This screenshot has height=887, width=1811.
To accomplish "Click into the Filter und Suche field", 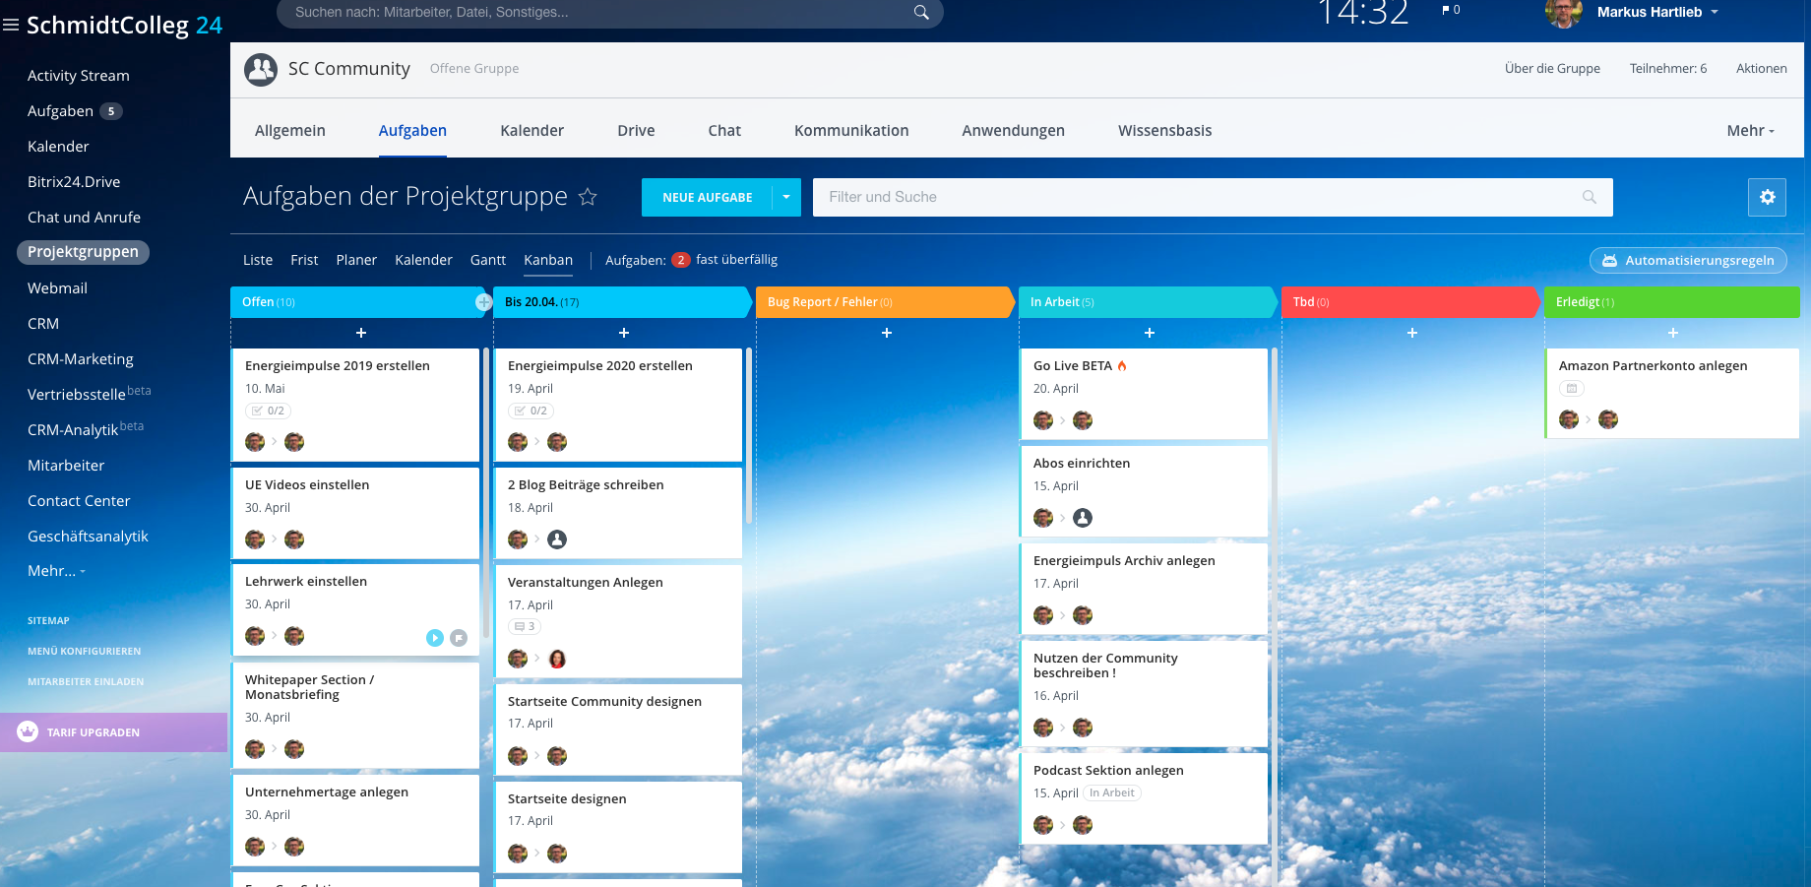I will tap(1201, 197).
